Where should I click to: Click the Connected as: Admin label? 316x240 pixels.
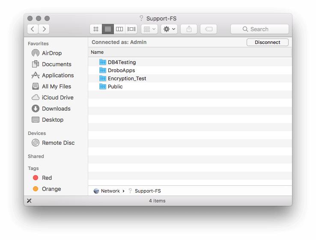[x=119, y=42]
